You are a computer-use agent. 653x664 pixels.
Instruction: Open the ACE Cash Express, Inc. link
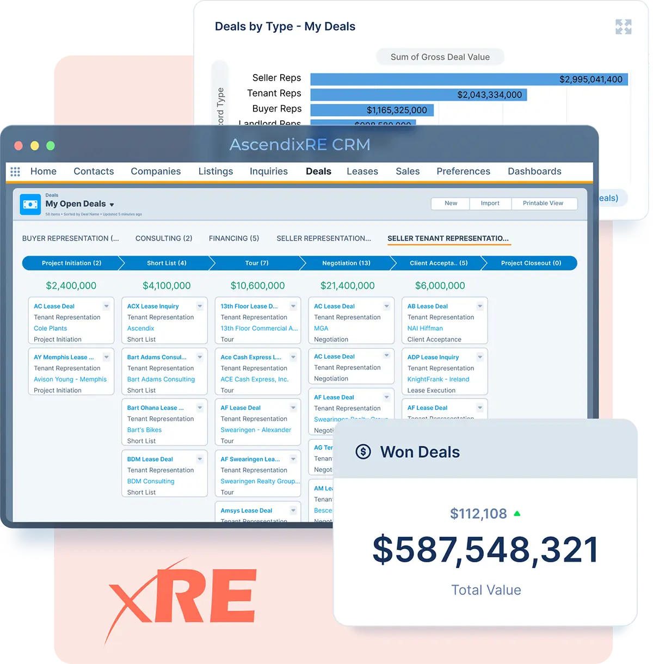coord(255,379)
